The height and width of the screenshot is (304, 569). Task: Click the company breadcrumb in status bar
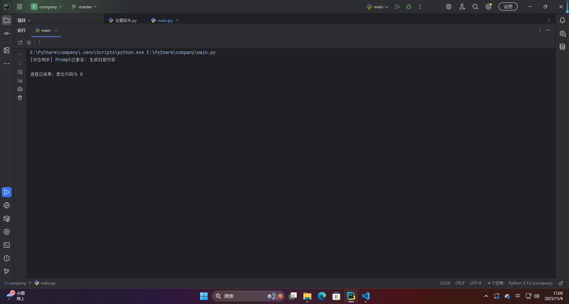(15, 283)
